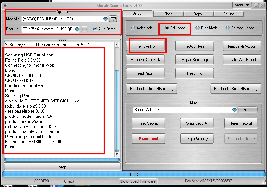Select Fastboot Mode radio button
Image resolution: width=267 pixels, height=187 pixels.
(228, 28)
